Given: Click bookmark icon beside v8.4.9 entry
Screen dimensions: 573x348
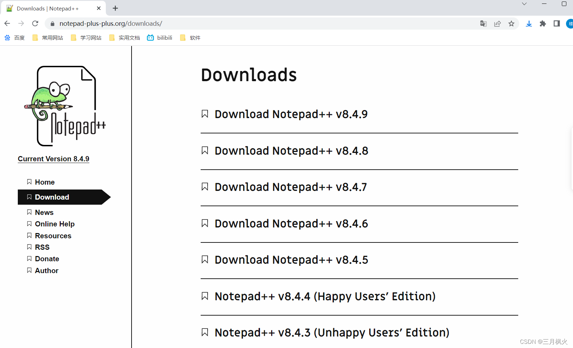Looking at the screenshot, I should [x=205, y=114].
